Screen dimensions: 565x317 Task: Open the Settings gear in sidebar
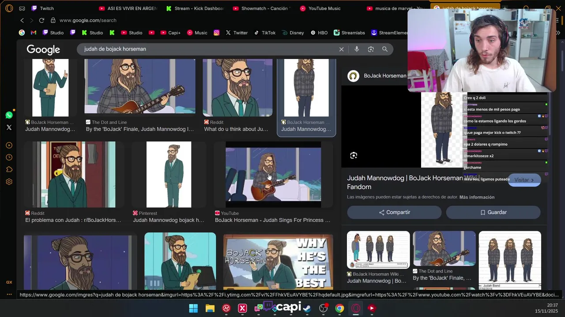(x=9, y=181)
